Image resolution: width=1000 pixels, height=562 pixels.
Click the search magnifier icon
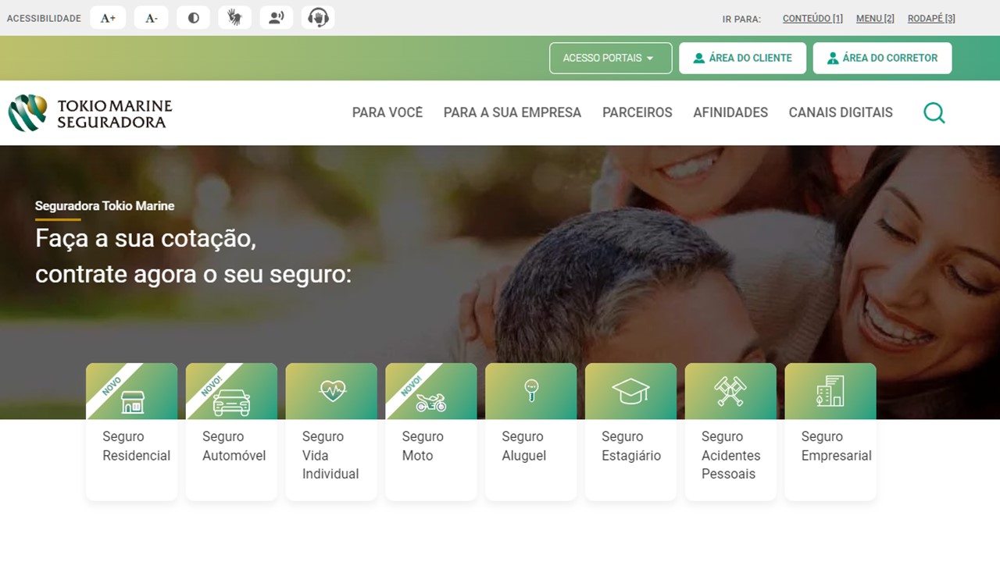(x=934, y=113)
